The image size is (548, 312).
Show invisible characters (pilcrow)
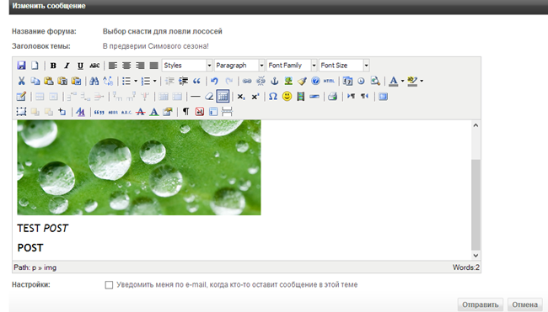tap(186, 112)
